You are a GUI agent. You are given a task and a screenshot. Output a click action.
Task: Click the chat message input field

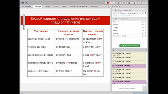click(127, 88)
